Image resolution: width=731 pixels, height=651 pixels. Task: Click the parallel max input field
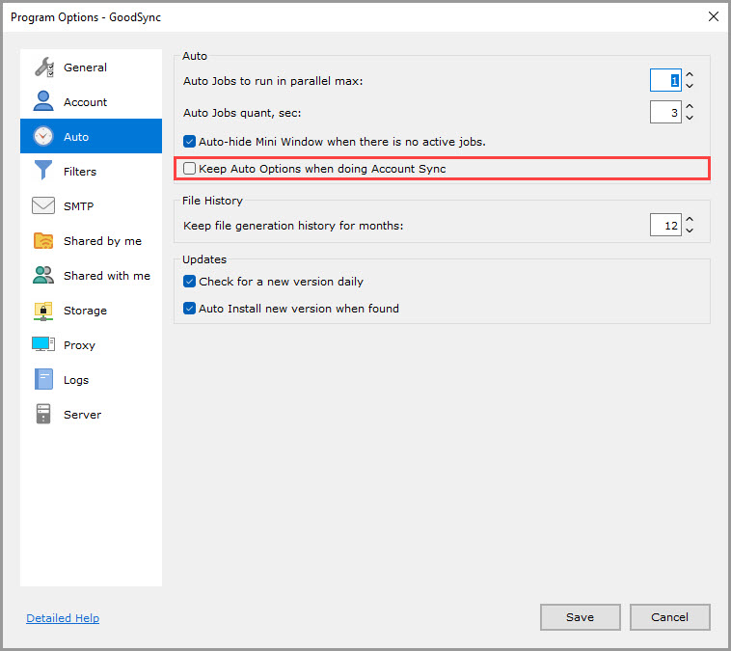[665, 80]
